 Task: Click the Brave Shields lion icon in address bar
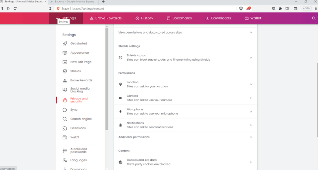[241, 9]
